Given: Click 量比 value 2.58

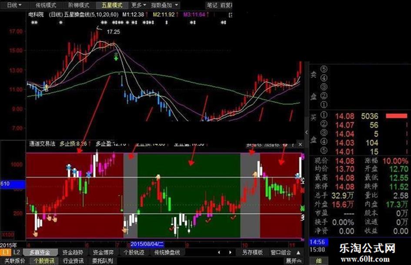Looking at the screenshot, I should click(401, 195).
